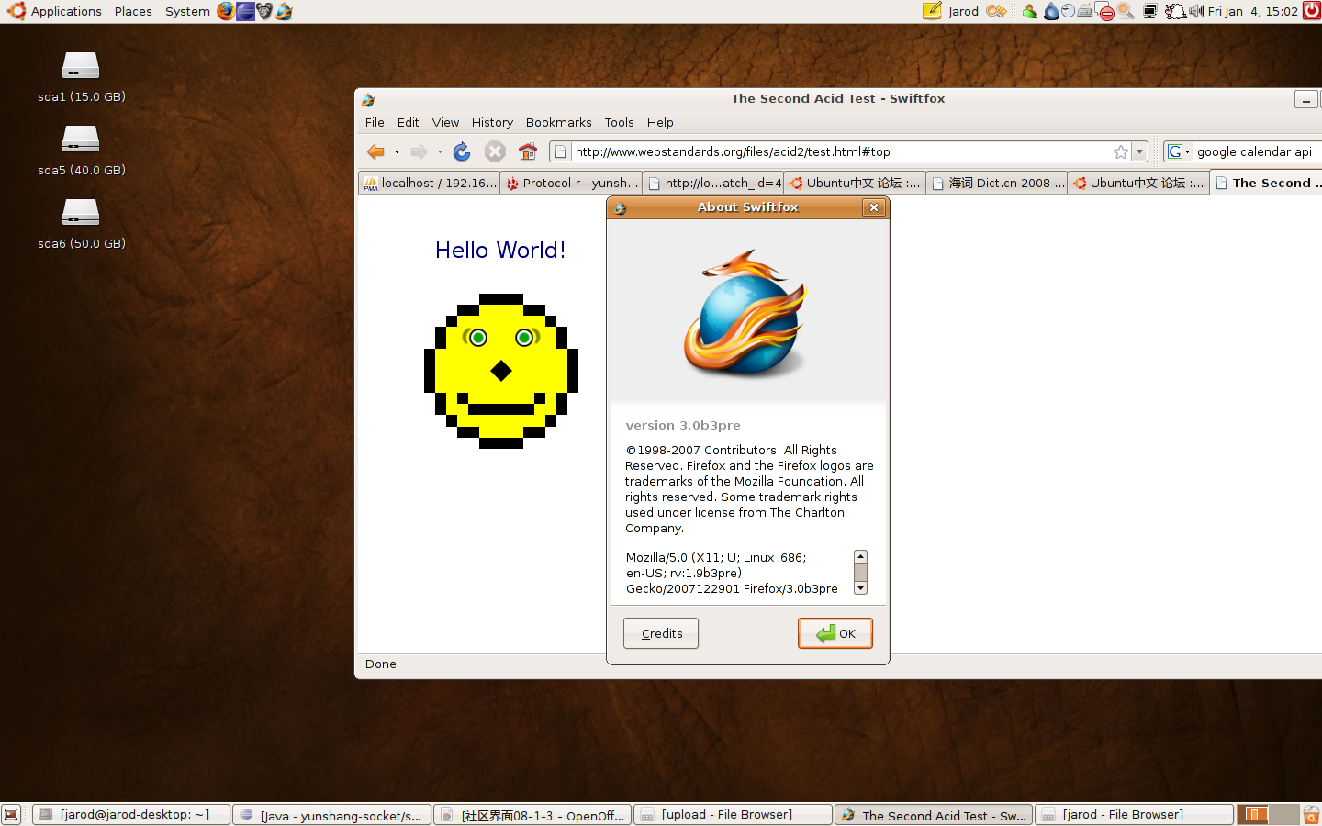Open the History menu
This screenshot has height=826, width=1322.
point(492,122)
